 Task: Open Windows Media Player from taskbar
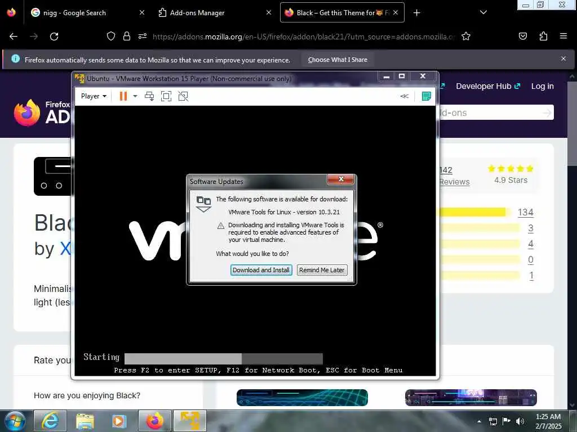tap(119, 421)
